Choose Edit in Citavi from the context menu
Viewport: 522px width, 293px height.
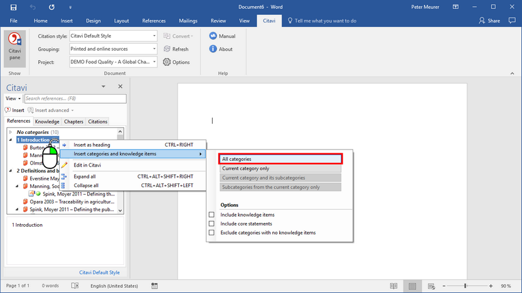coord(133,165)
